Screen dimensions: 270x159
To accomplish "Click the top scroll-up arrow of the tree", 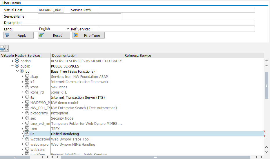I will coord(267,61).
